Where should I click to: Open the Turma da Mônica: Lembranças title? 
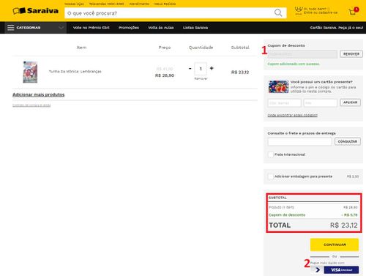75,72
